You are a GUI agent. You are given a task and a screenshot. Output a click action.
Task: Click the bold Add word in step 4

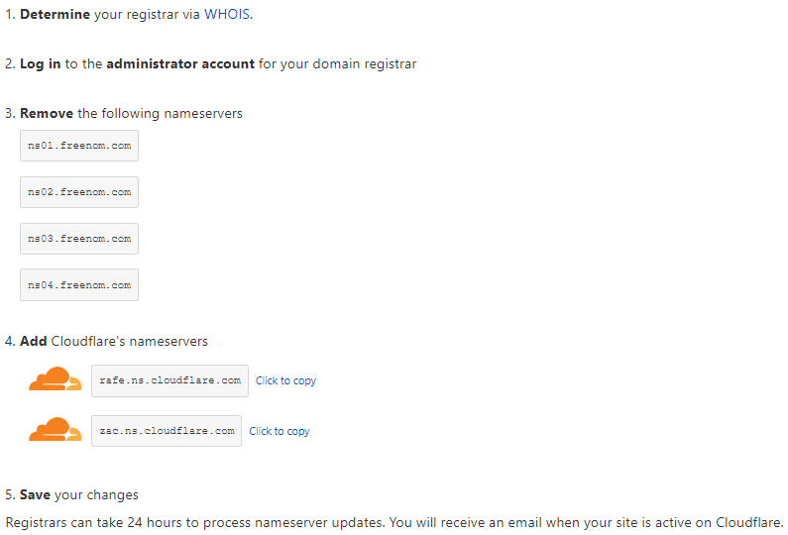tap(33, 341)
